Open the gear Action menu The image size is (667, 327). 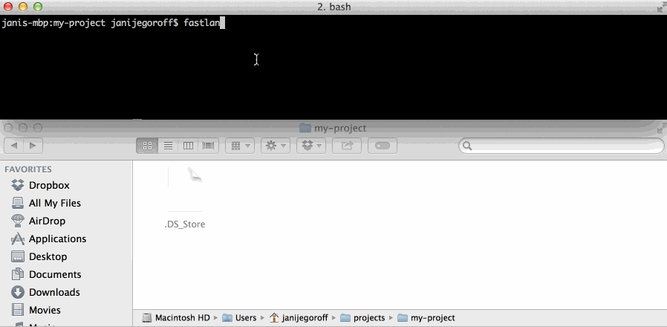coord(276,146)
